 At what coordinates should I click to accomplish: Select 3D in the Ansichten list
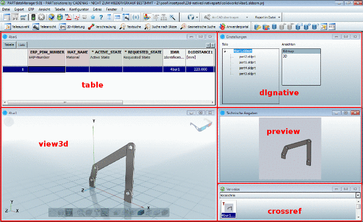301,56
